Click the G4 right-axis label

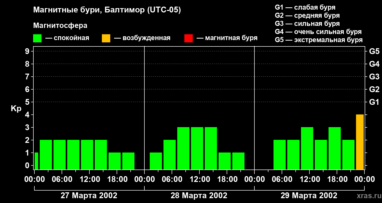[374, 64]
